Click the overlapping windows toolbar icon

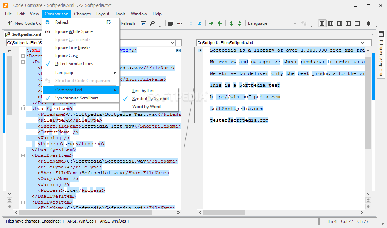[171, 23]
